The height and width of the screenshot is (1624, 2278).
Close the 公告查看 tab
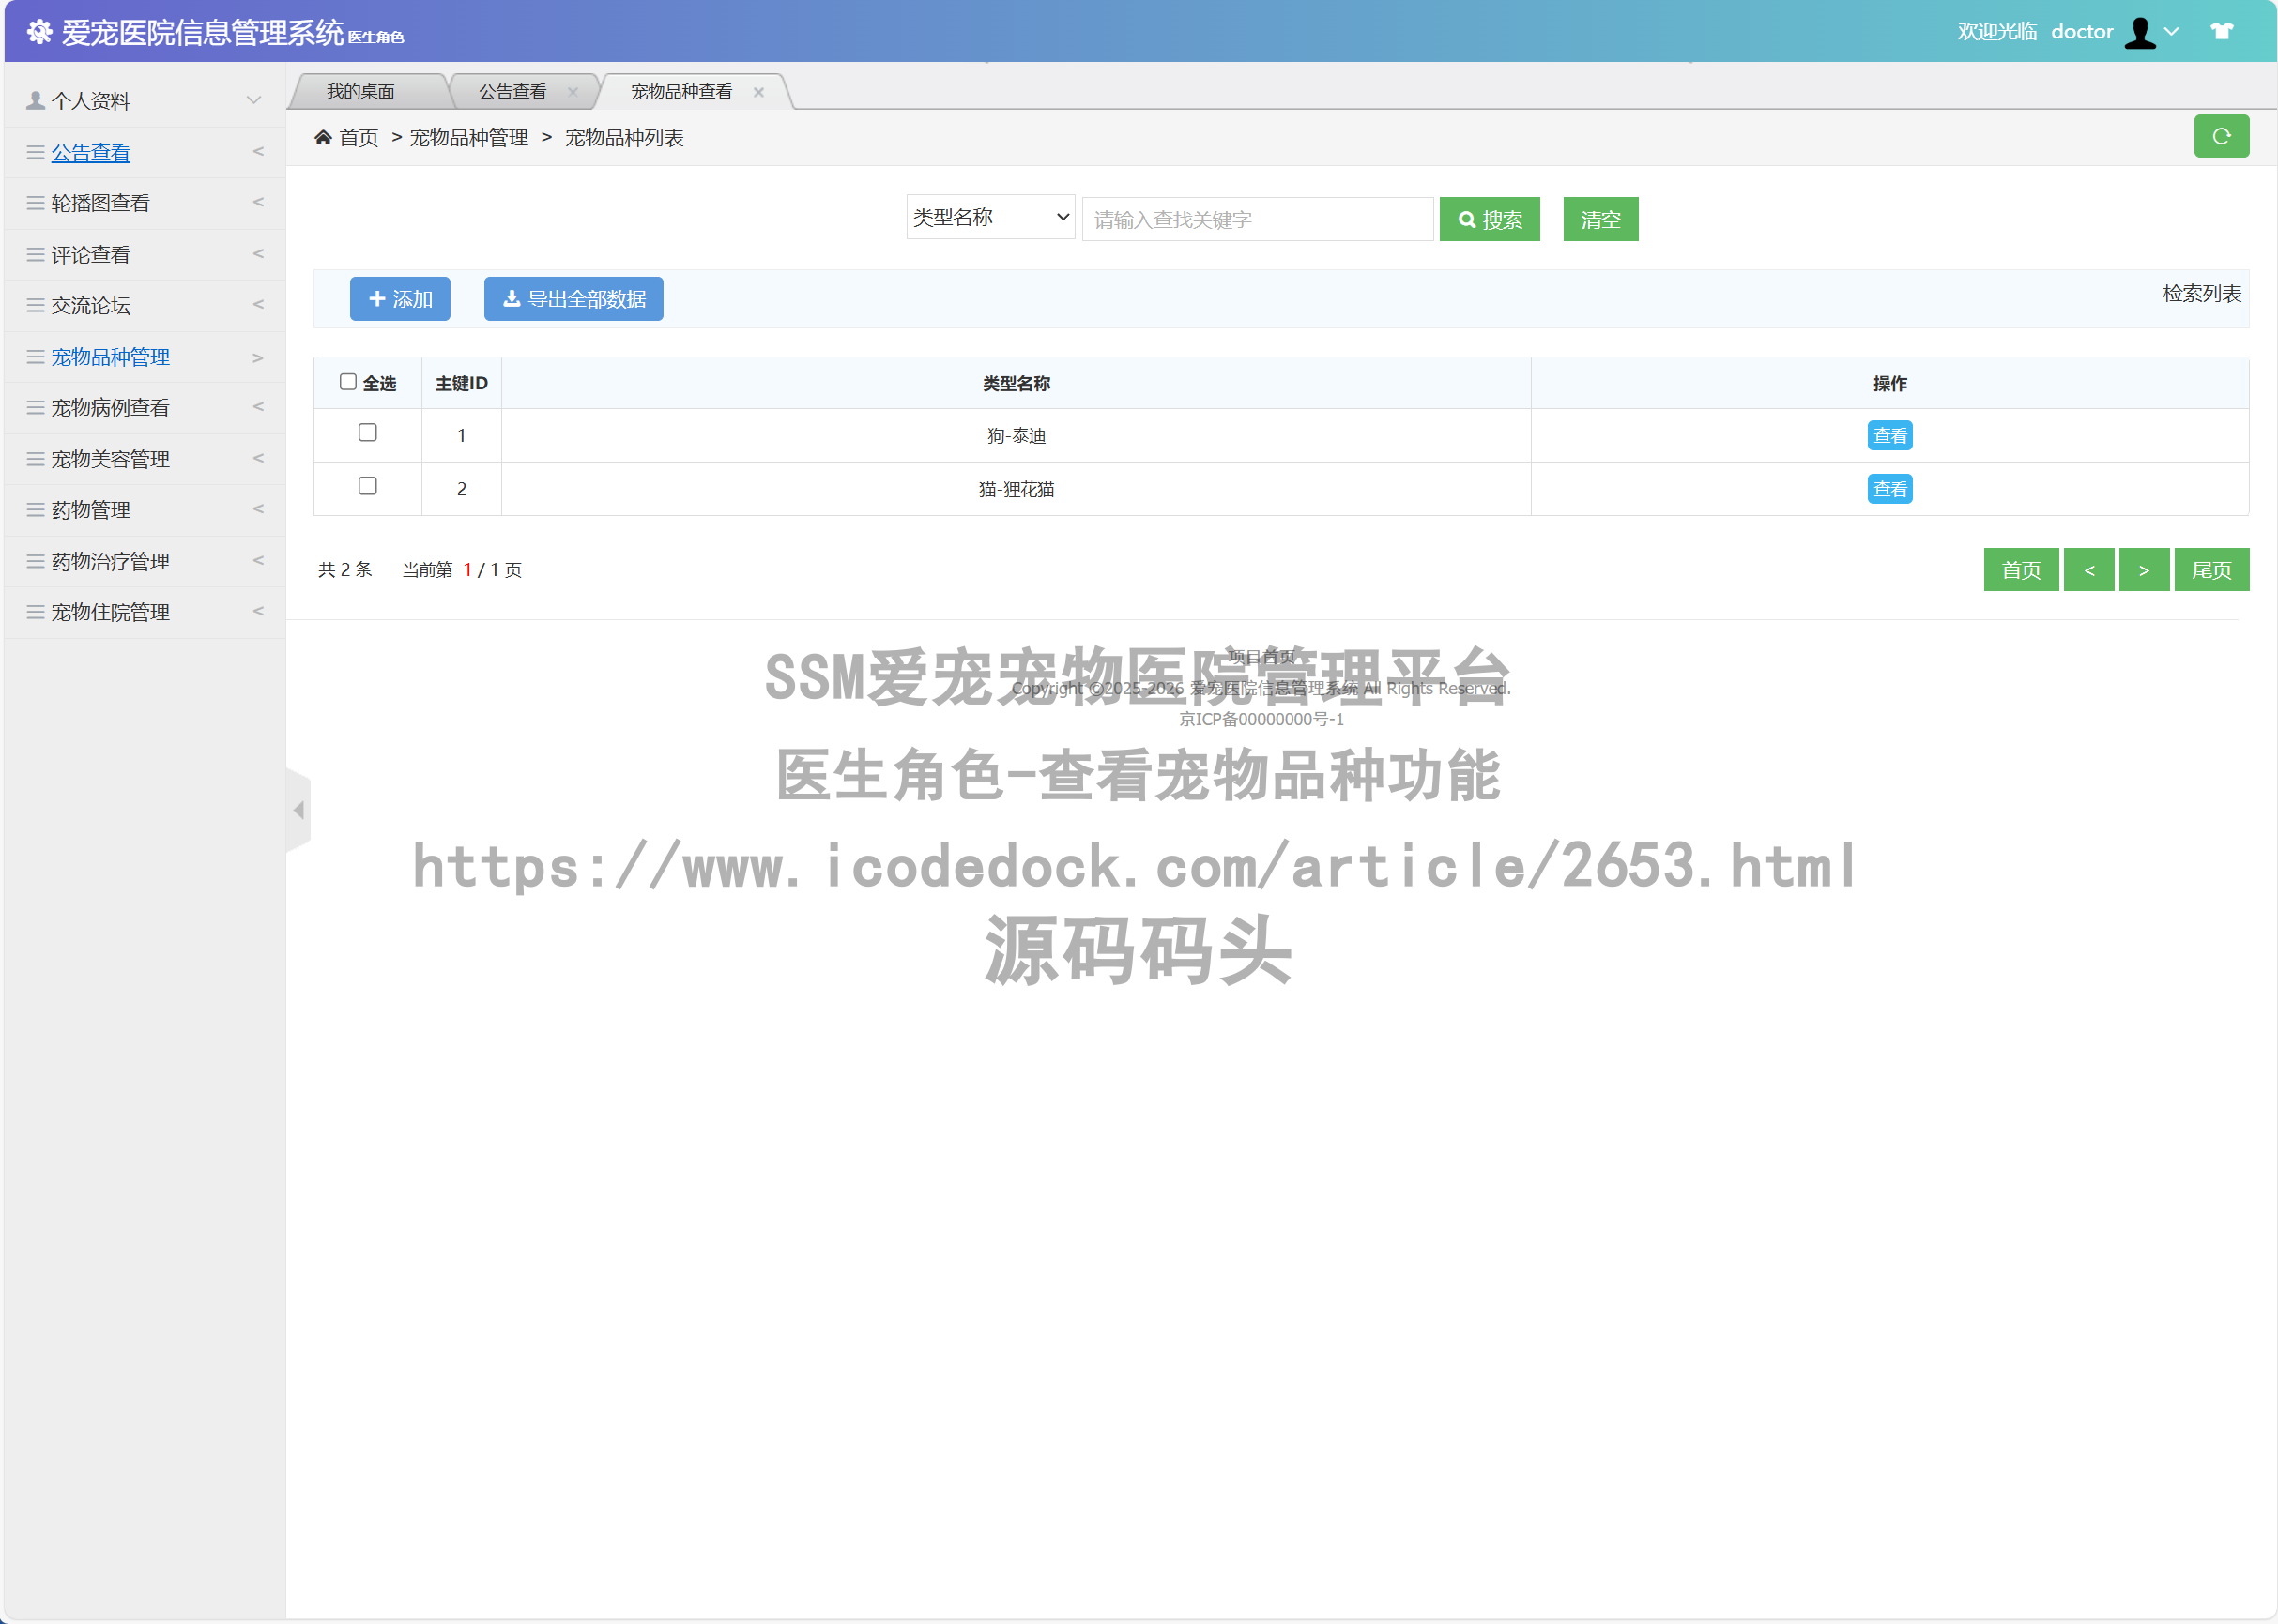point(573,92)
